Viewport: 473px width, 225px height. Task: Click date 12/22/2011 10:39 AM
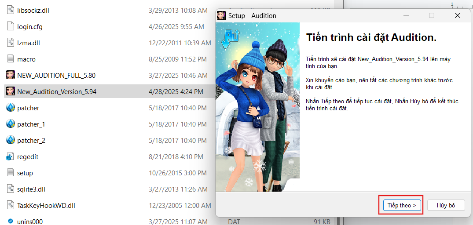[x=180, y=43]
